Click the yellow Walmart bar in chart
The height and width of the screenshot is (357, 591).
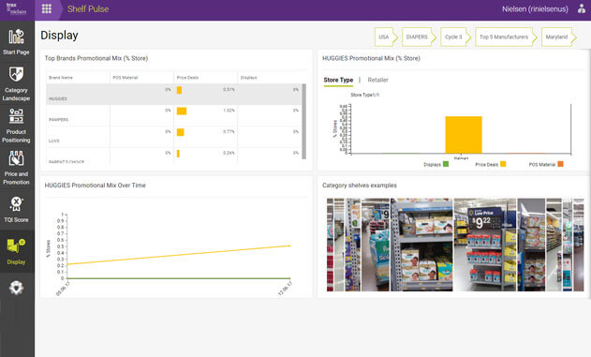[464, 135]
